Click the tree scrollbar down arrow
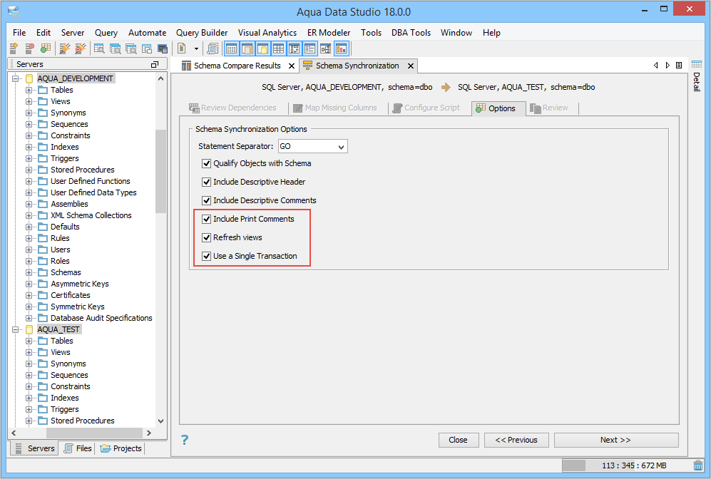This screenshot has height=479, width=711. (x=160, y=421)
